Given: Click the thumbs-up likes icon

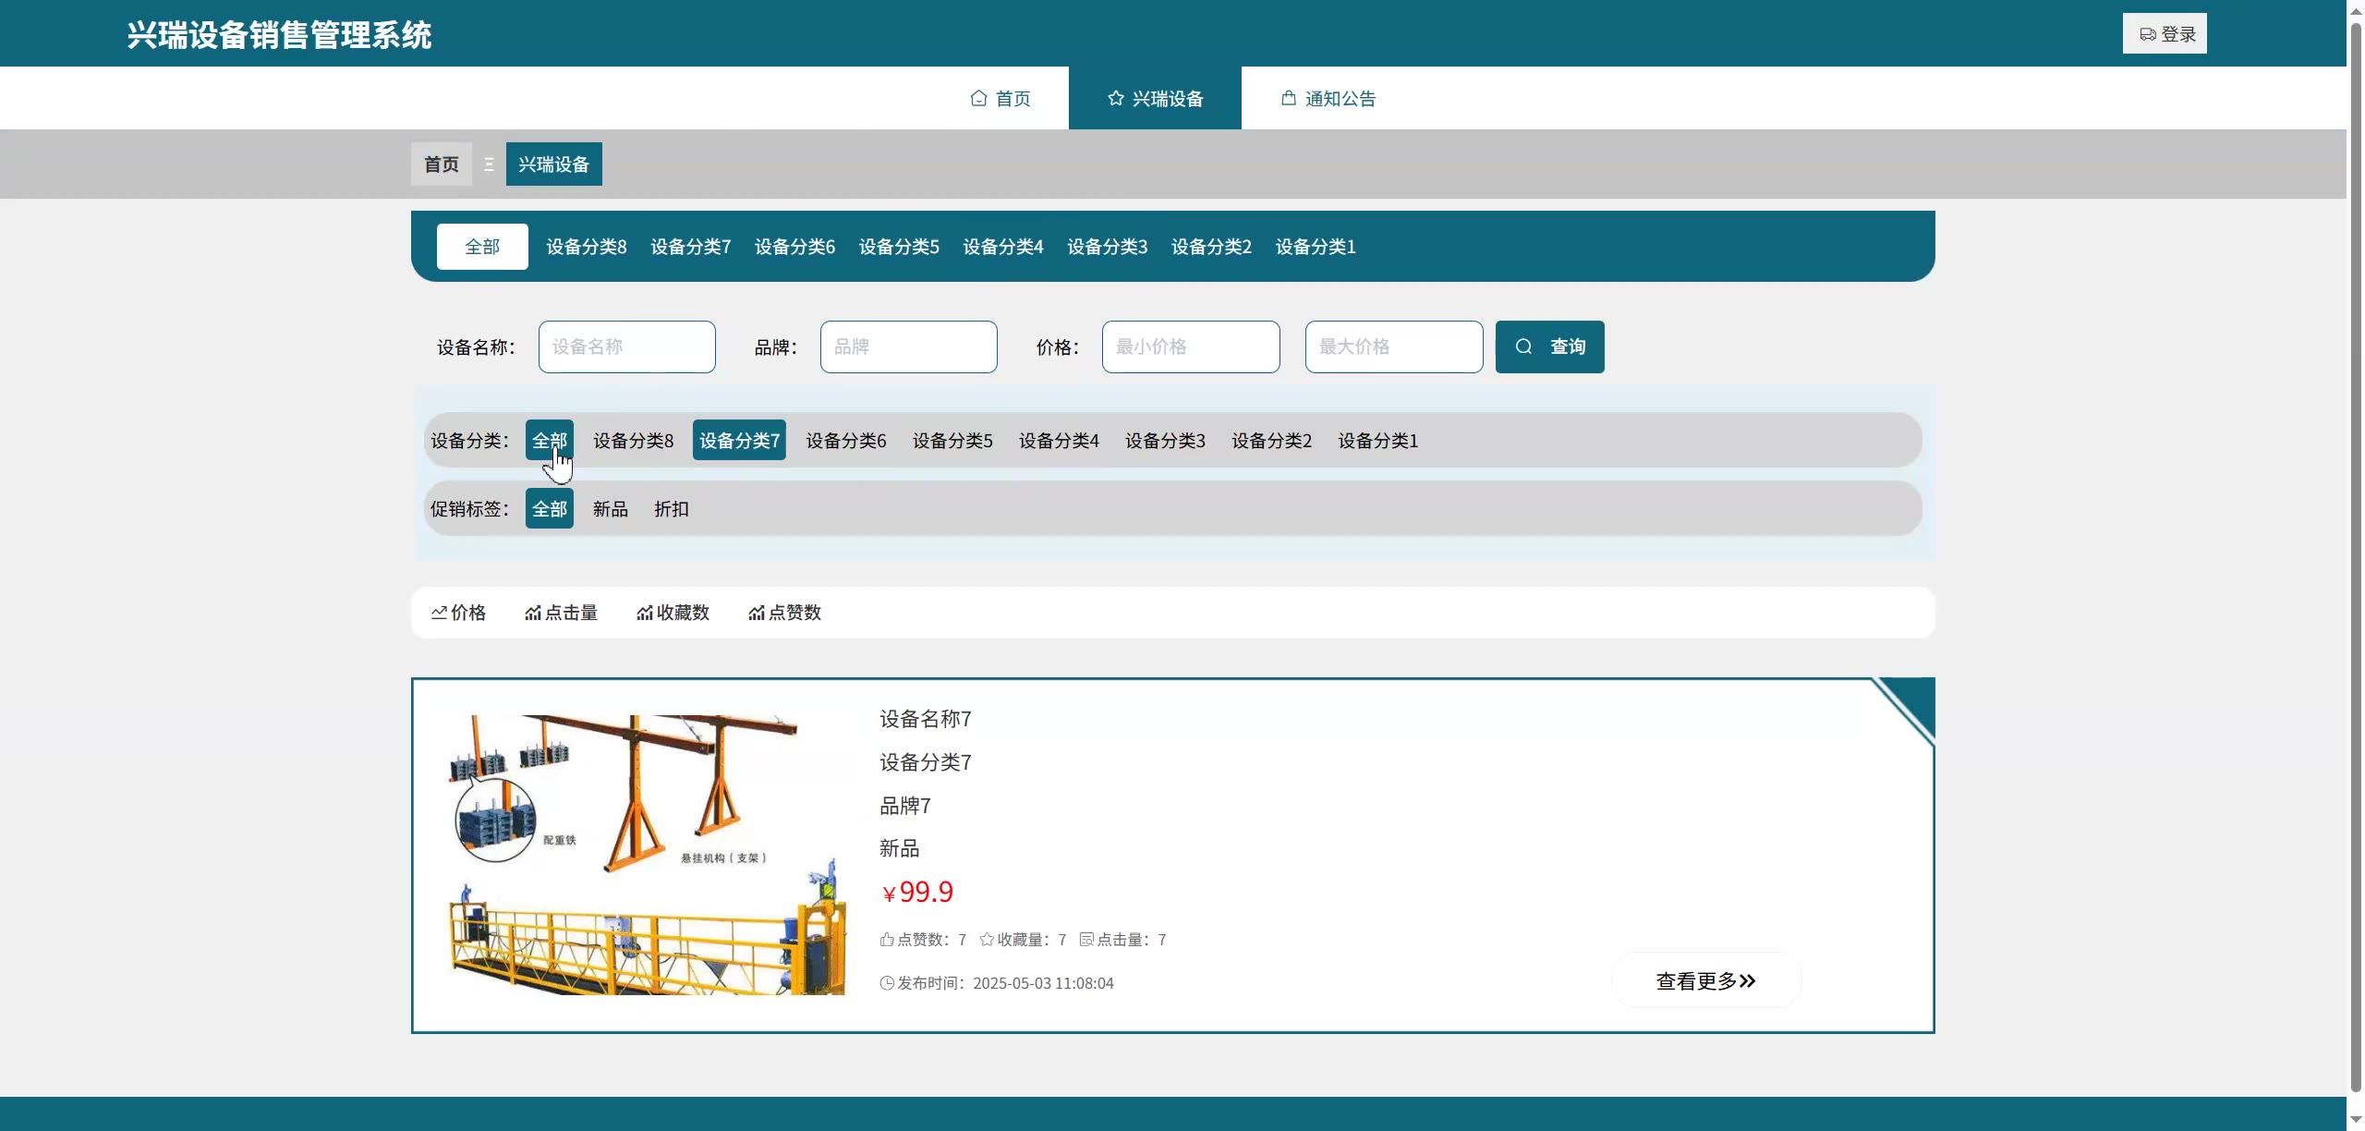Looking at the screenshot, I should (x=887, y=940).
